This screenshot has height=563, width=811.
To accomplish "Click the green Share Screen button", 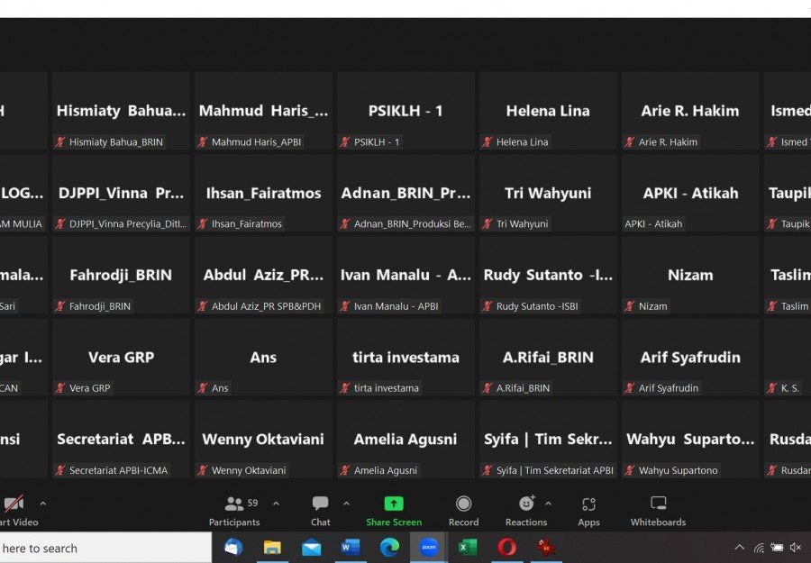I will [x=394, y=512].
